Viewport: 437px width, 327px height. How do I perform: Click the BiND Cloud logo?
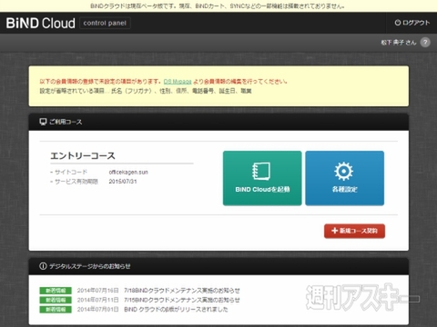41,23
